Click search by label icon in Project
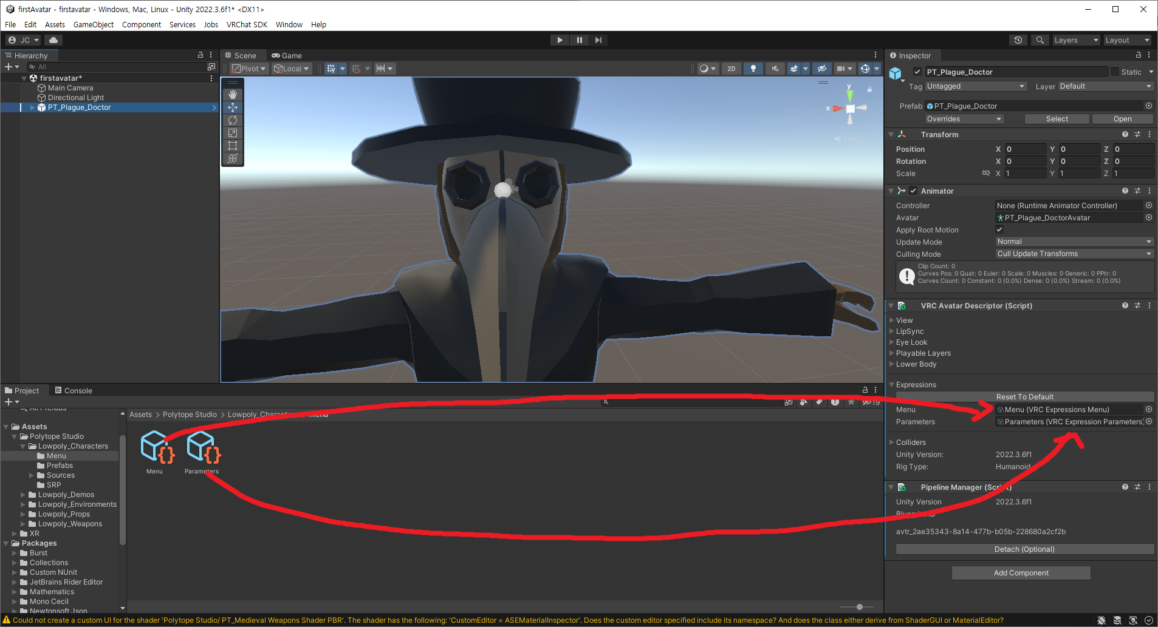The image size is (1158, 627). pyautogui.click(x=820, y=402)
